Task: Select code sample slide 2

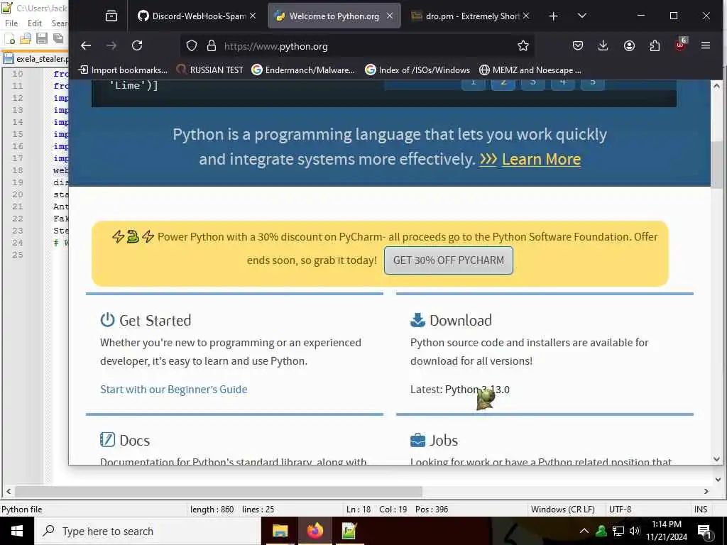Action: [503, 84]
